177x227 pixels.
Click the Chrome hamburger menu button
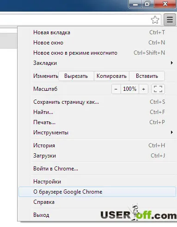(x=170, y=19)
